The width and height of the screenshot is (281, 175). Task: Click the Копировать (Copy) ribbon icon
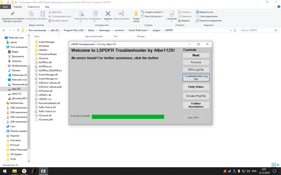coord(31,14)
